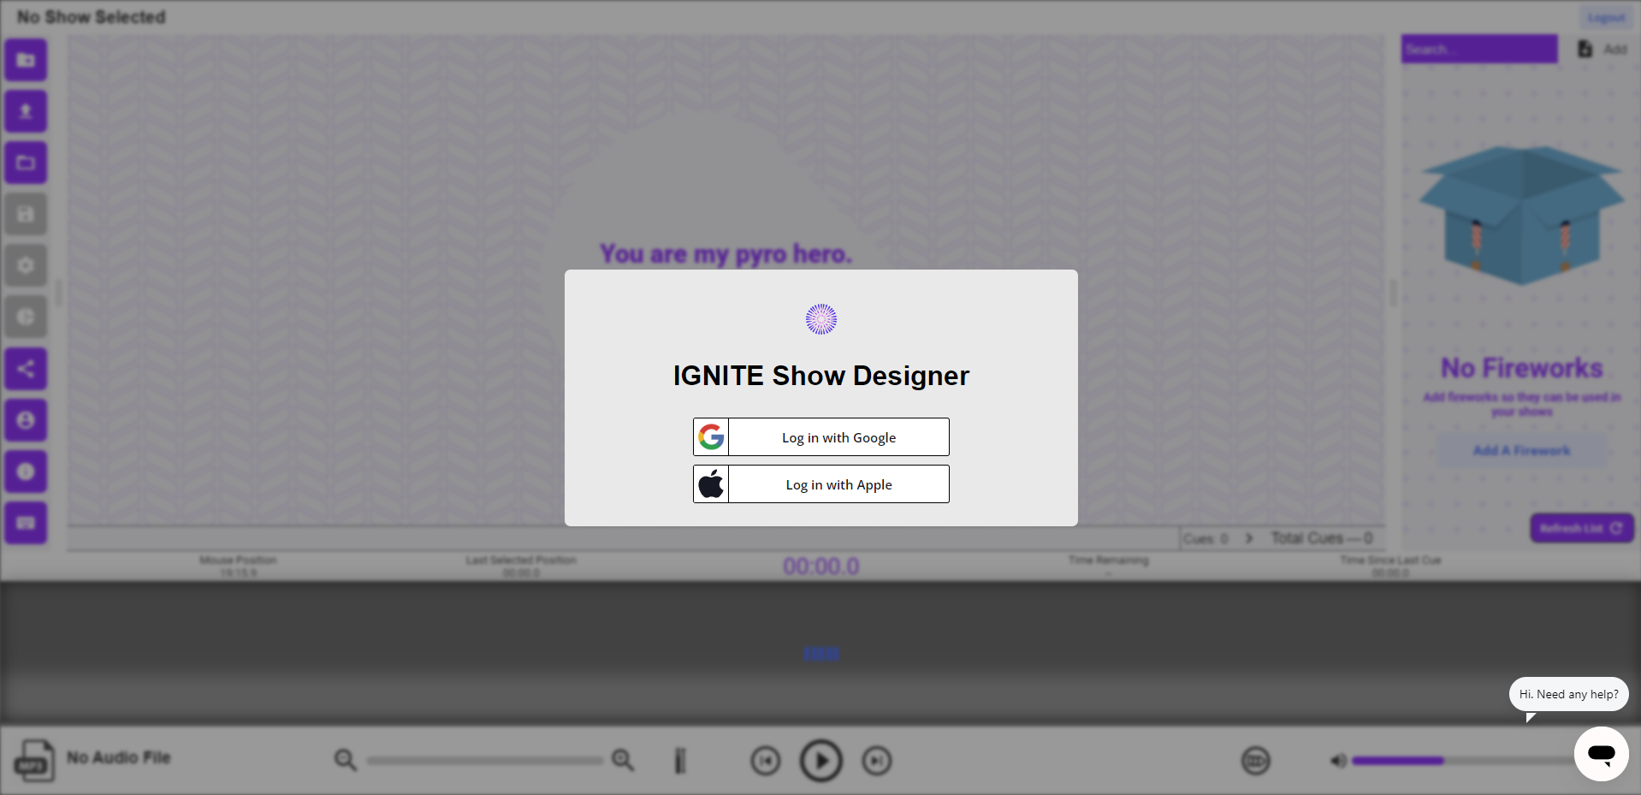The width and height of the screenshot is (1641, 795).
Task: Click Log in with Google
Action: tap(820, 436)
